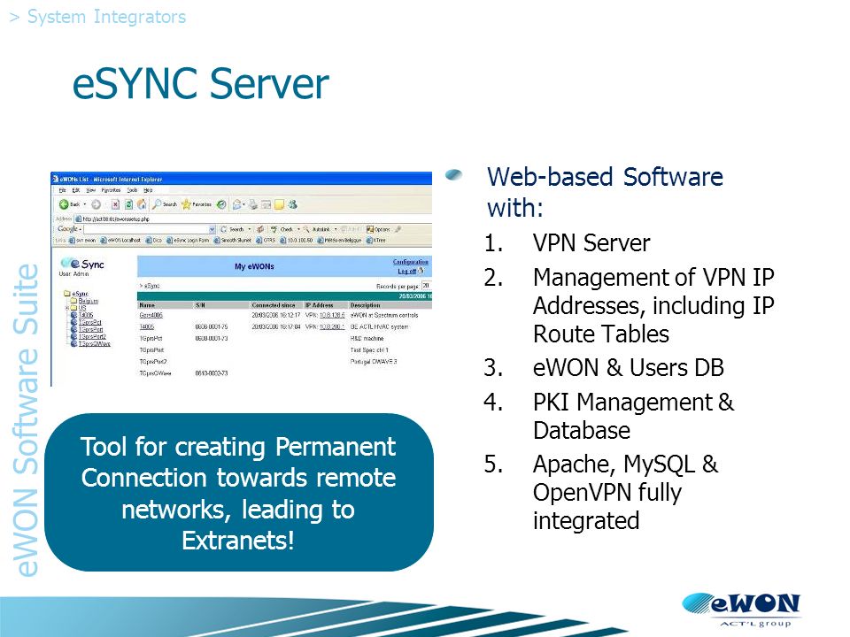Image resolution: width=850 pixels, height=637 pixels.
Task: Click the Description column header
Action: (365, 305)
